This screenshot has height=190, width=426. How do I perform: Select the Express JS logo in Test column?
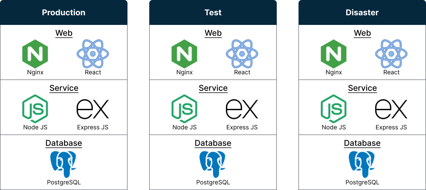[242, 109]
